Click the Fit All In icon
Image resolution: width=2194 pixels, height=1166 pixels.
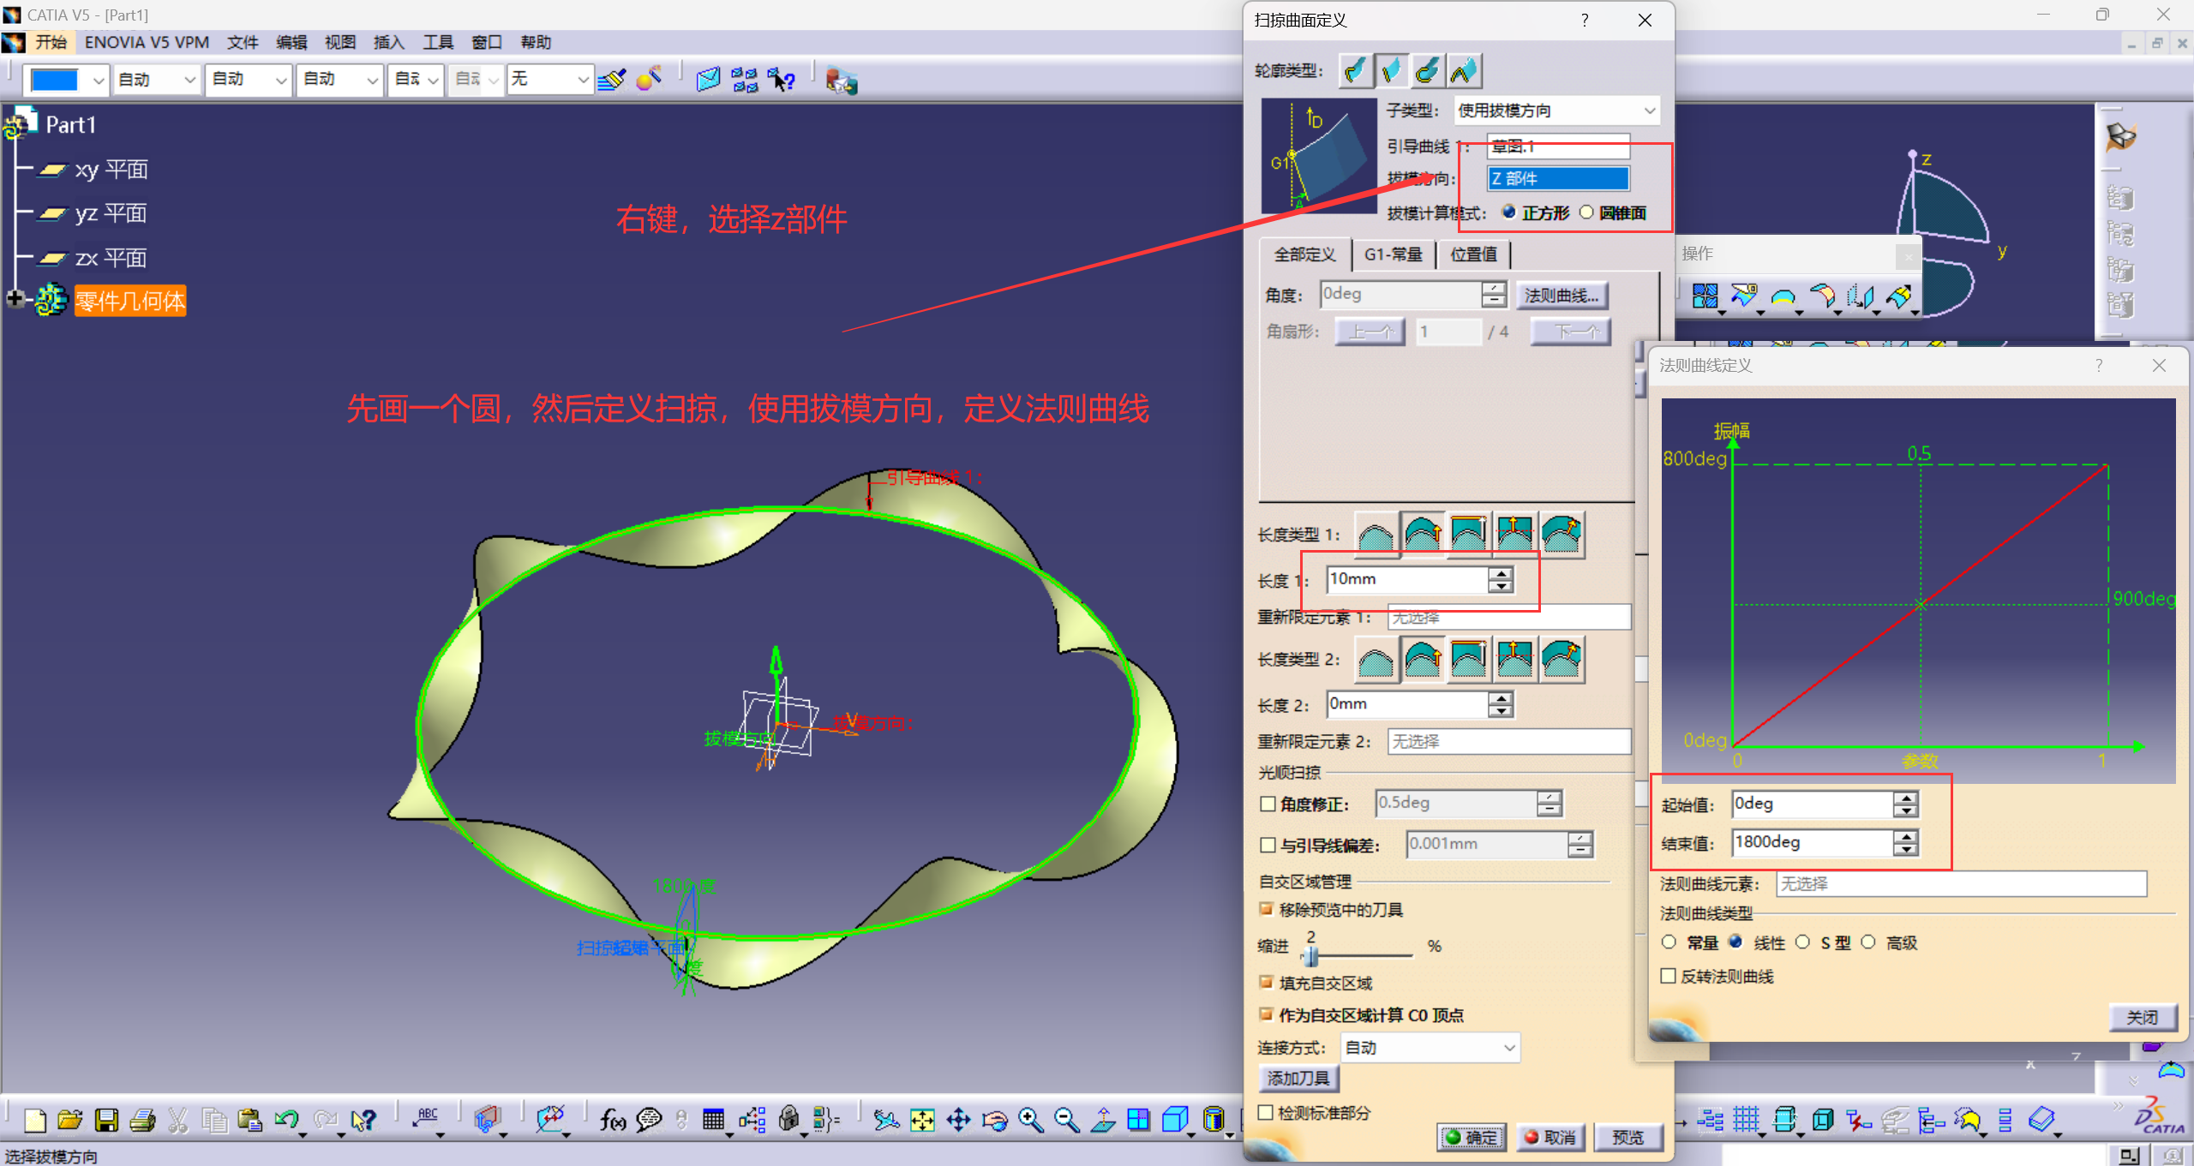point(922,1120)
